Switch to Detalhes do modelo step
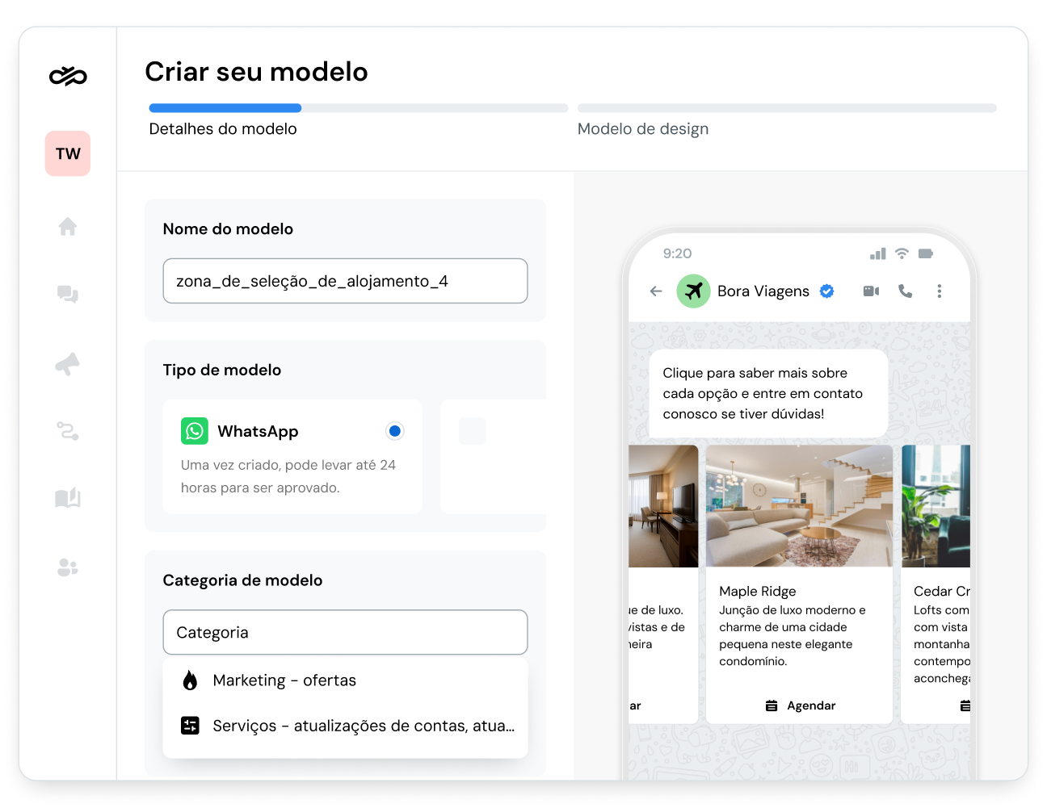 [223, 129]
